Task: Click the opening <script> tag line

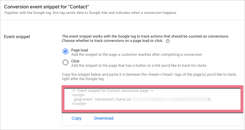Action: coord(78,95)
